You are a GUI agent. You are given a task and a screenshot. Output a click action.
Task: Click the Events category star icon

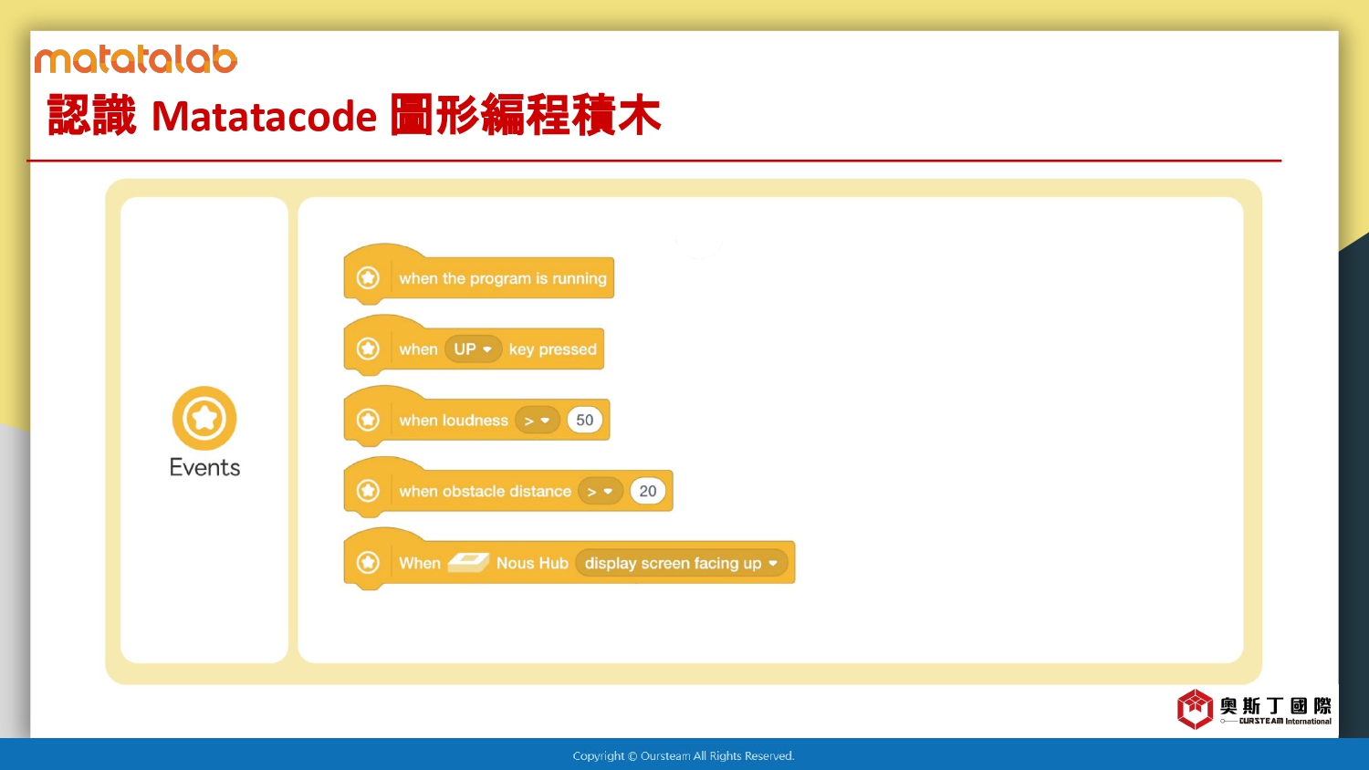coord(204,418)
